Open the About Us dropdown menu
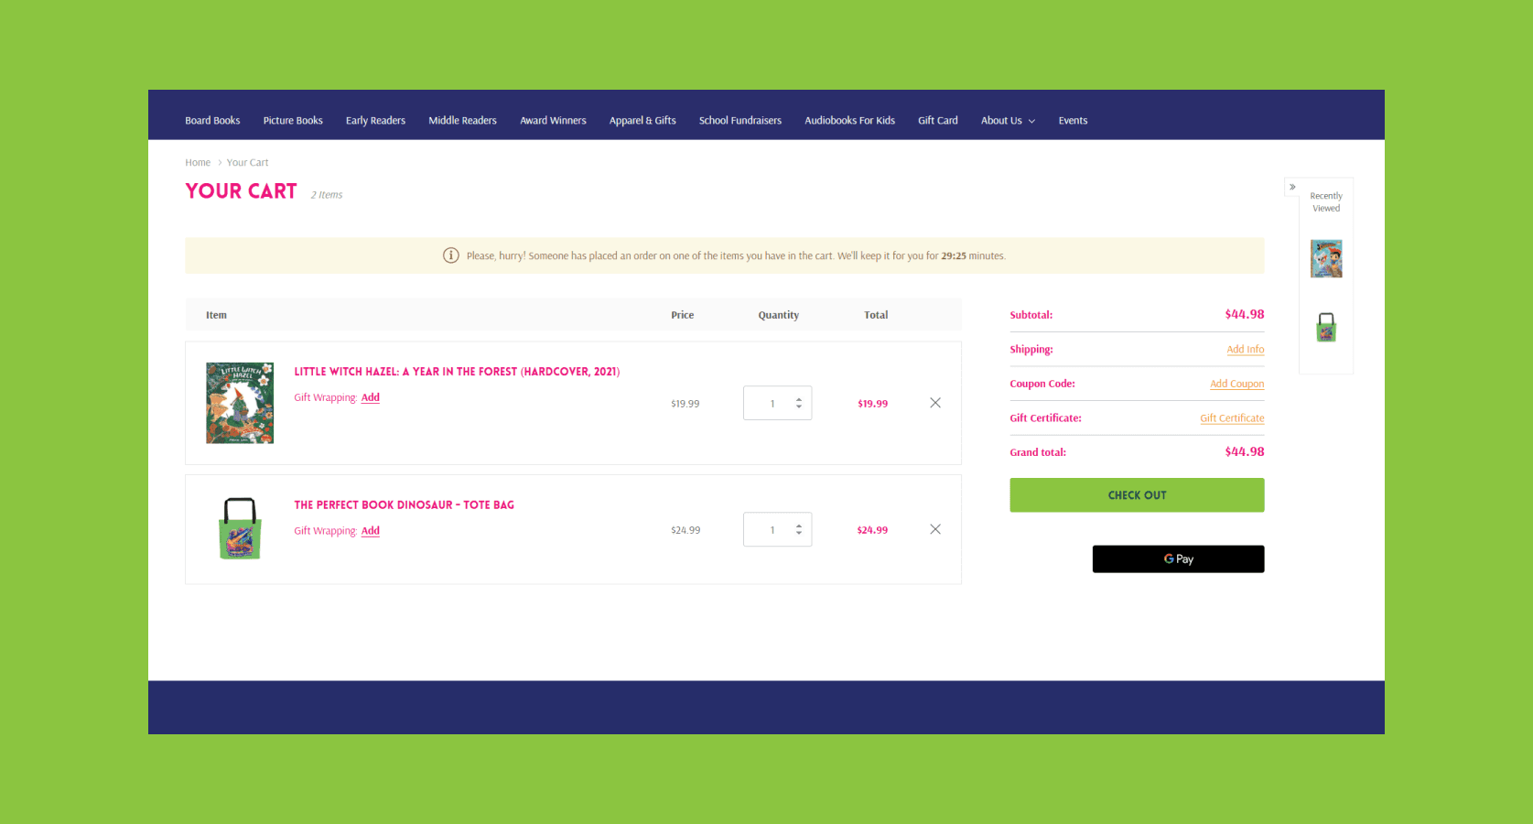The height and width of the screenshot is (824, 1533). point(1008,121)
